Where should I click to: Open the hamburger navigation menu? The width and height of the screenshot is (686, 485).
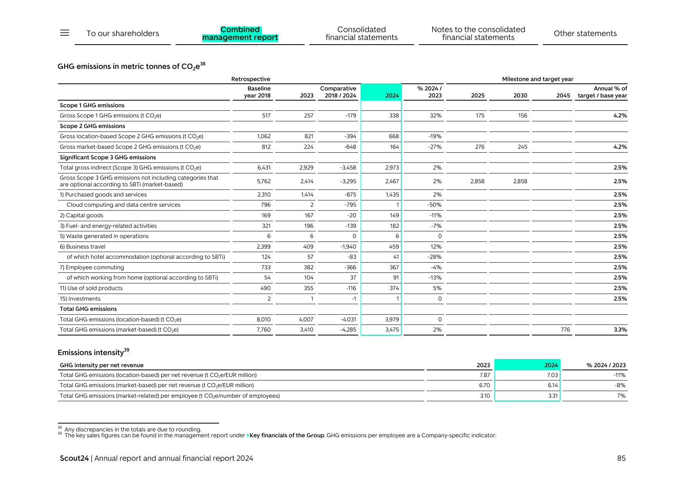(65, 33)
